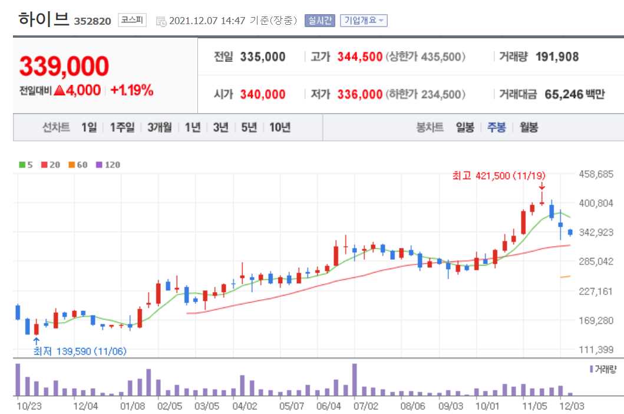Click the orange 60 moving average legend
The image size is (624, 414).
tap(78, 165)
